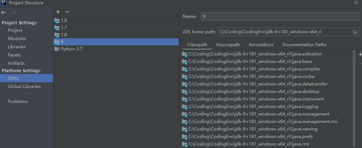This screenshot has height=148, width=362.
Task: Open the Sourcepath tab
Action: pyautogui.click(x=228, y=45)
